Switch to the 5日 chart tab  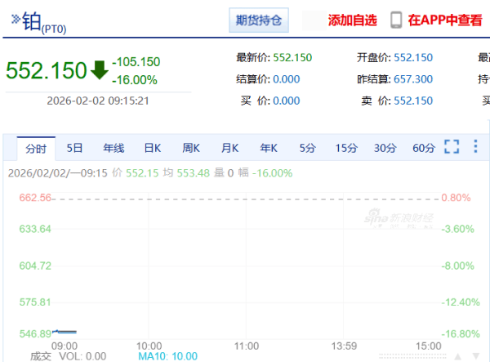(75, 148)
